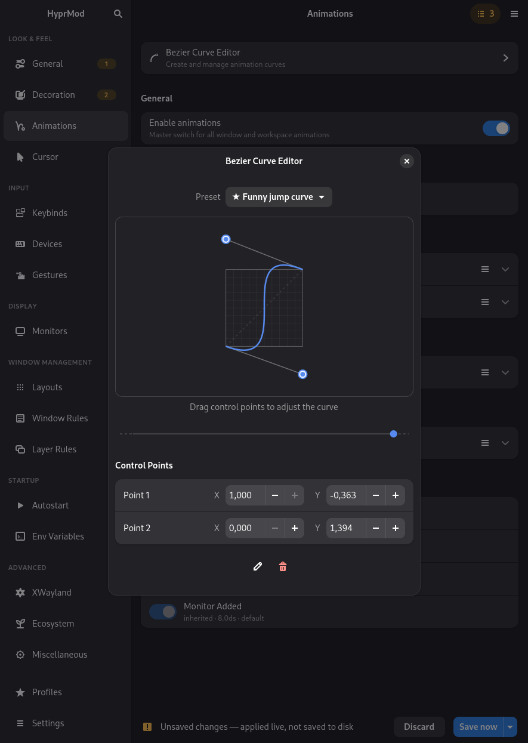Screen dimensions: 528x743
Task: Click the pencil rename curve icon
Action: point(258,566)
